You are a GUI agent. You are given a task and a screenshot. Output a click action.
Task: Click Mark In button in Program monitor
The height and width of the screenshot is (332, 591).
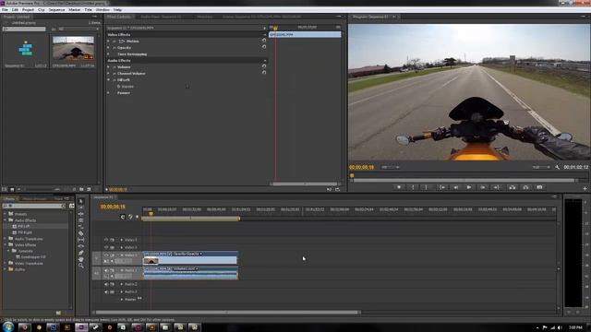tap(413, 187)
